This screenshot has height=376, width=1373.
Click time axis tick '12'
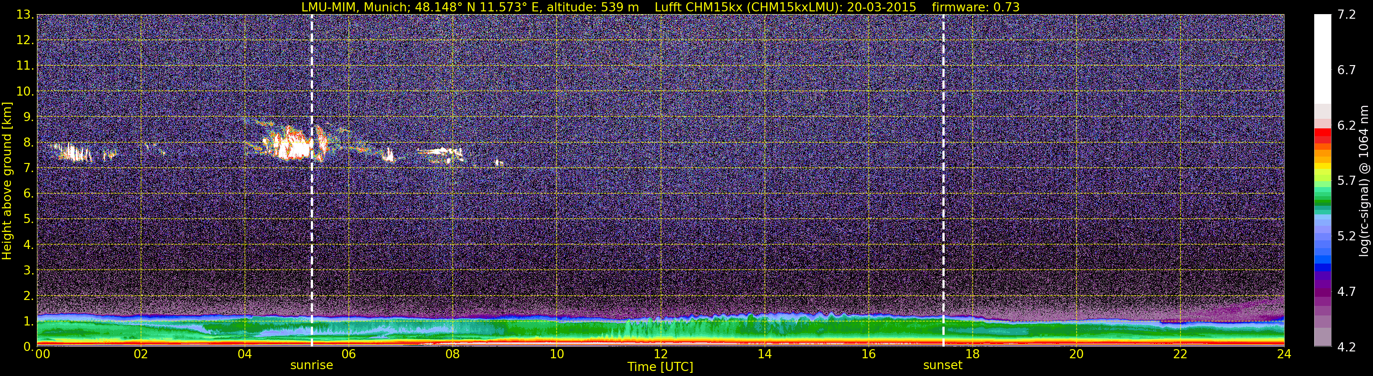660,354
